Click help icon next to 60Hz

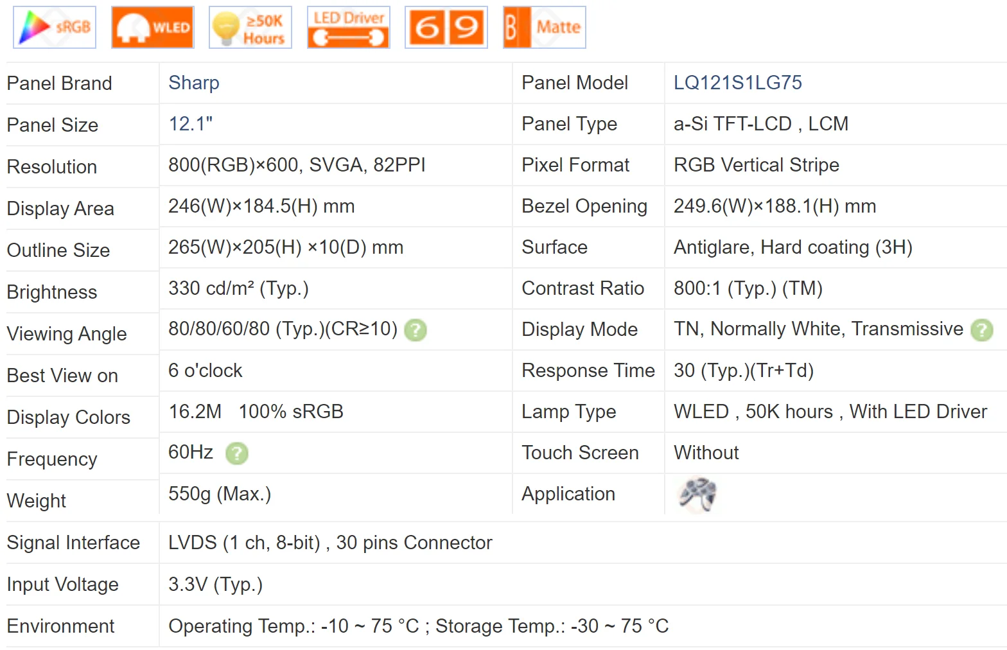tap(236, 453)
